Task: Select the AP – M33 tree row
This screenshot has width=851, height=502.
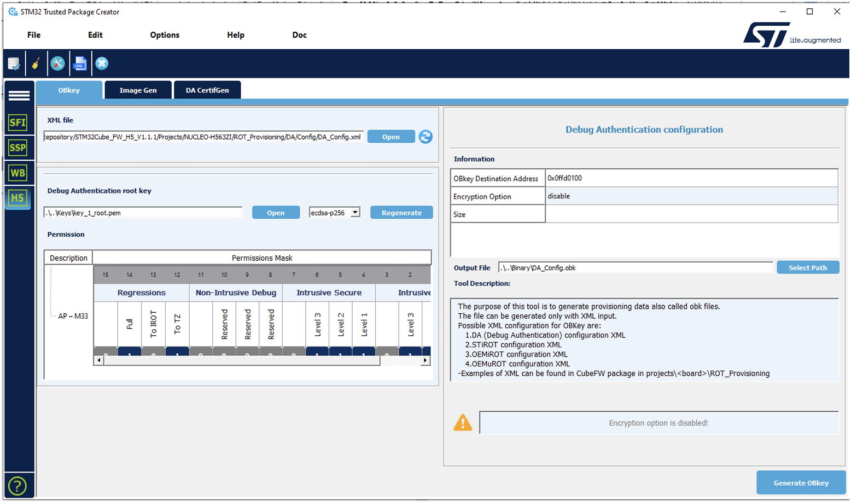Action: tap(73, 316)
